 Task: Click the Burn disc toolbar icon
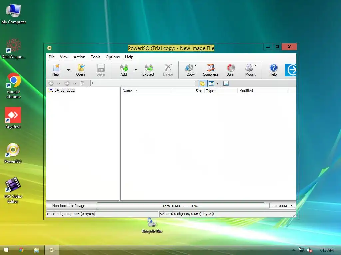230,70
